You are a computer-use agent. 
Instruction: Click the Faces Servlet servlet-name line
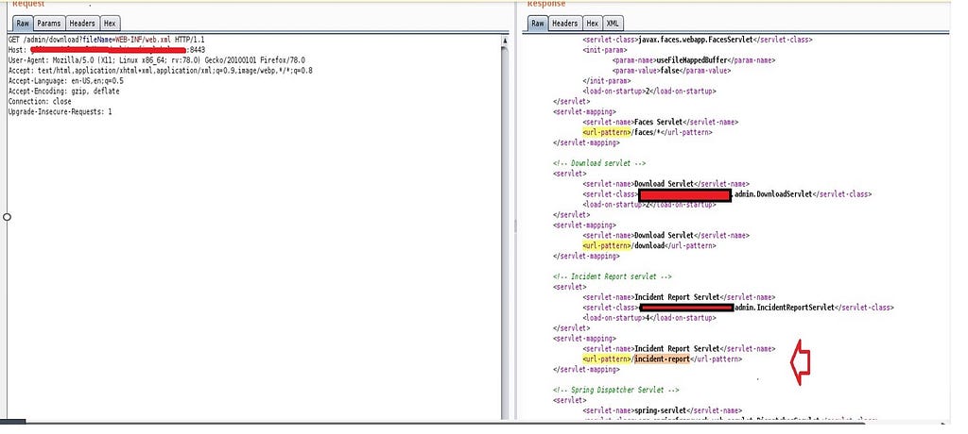click(x=660, y=122)
